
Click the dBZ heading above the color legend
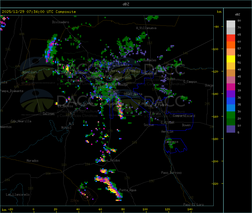click(237, 15)
